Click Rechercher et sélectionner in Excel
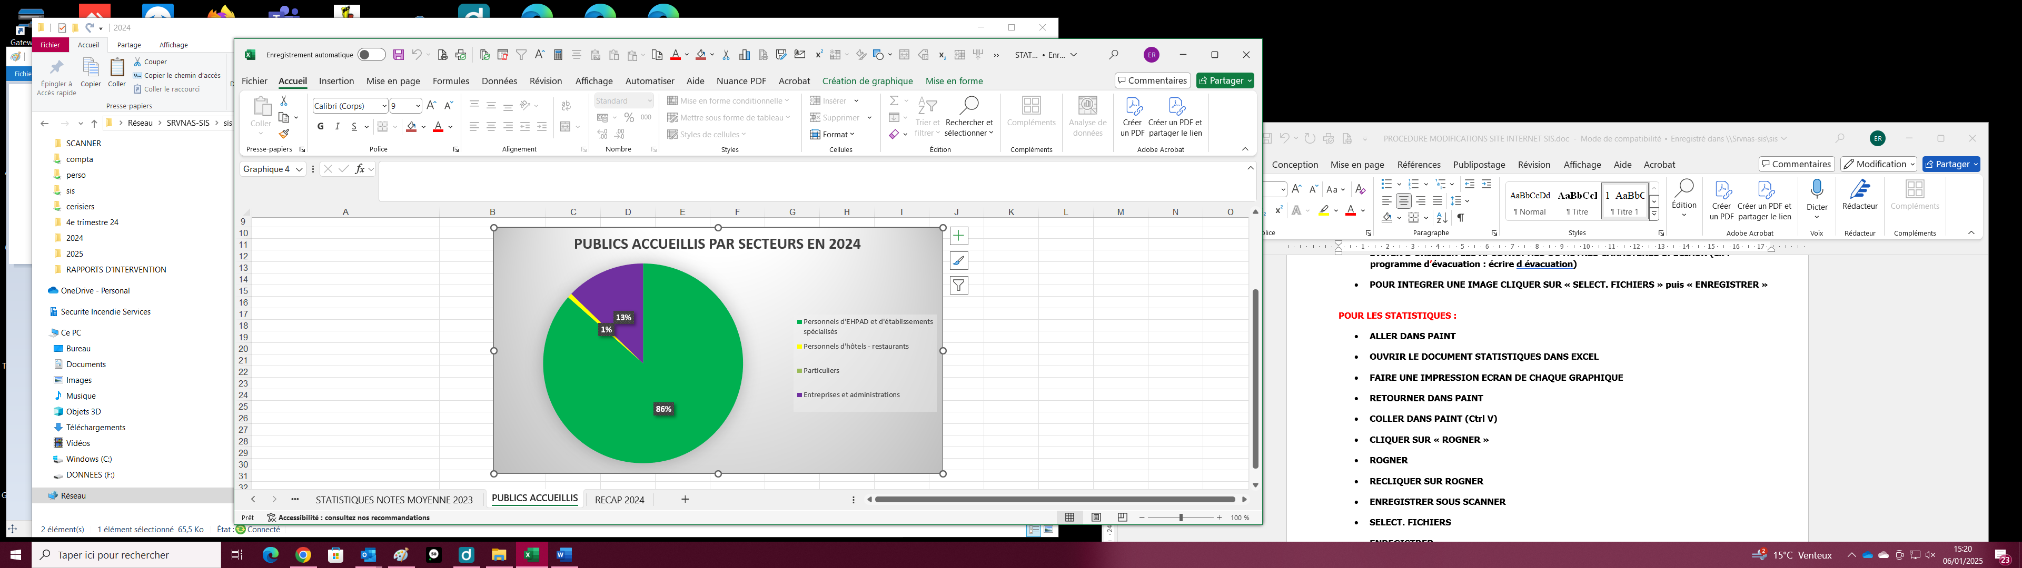This screenshot has width=2022, height=568. point(969,117)
